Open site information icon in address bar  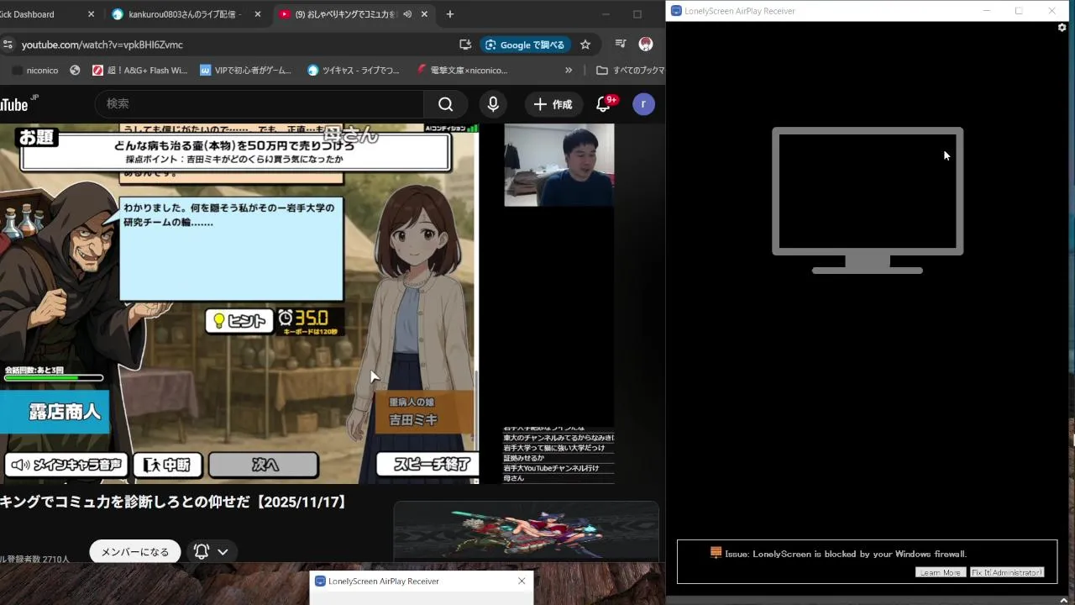(x=8, y=45)
